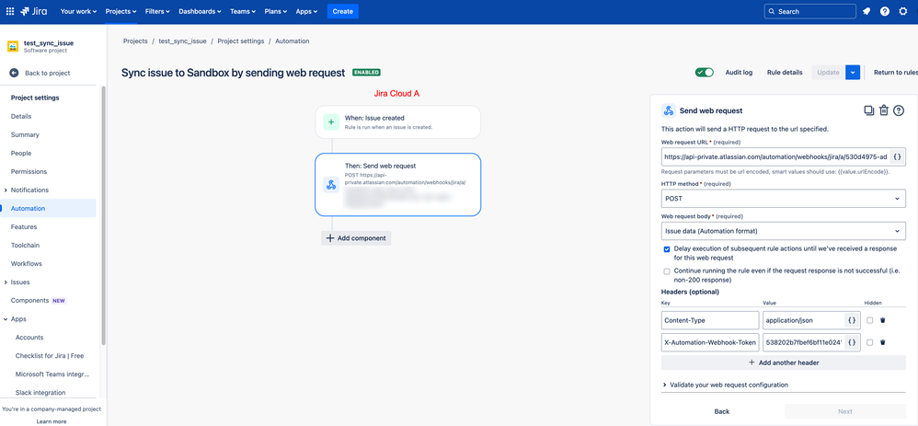This screenshot has height=426, width=918.
Task: Open the Dashboards menu
Action: coord(201,11)
